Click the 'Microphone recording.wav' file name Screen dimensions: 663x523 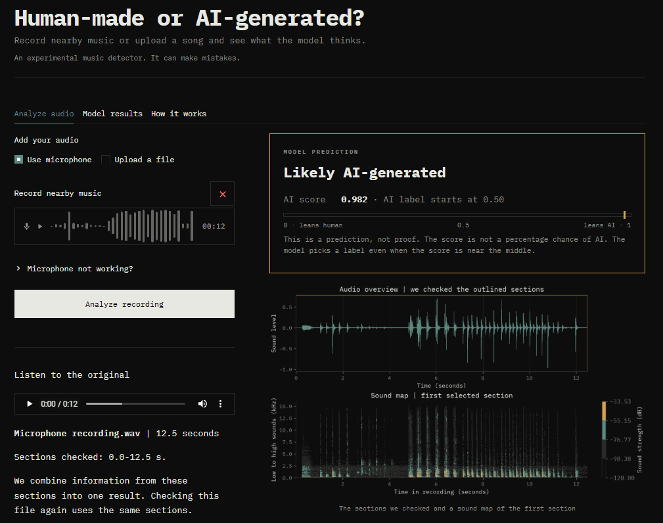(77, 434)
